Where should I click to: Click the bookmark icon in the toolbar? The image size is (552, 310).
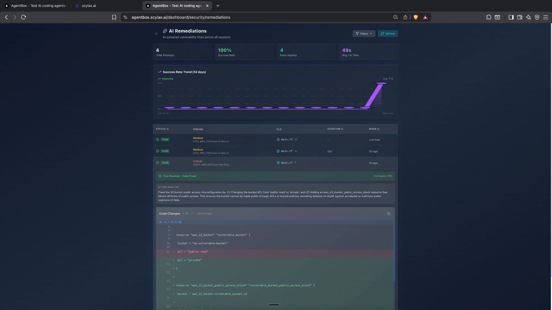point(114,17)
